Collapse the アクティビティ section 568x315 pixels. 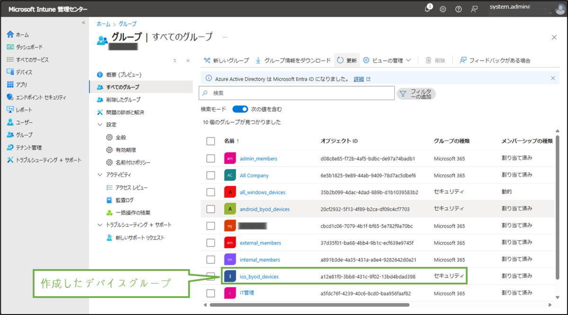(100, 175)
